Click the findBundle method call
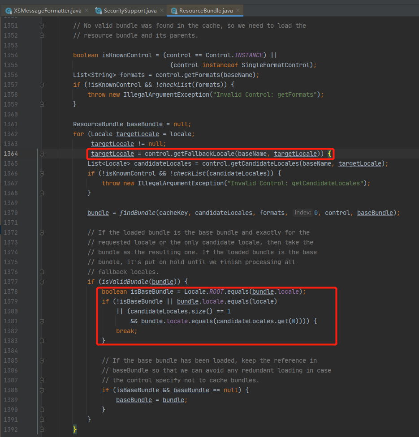The height and width of the screenshot is (437, 419). pos(138,213)
